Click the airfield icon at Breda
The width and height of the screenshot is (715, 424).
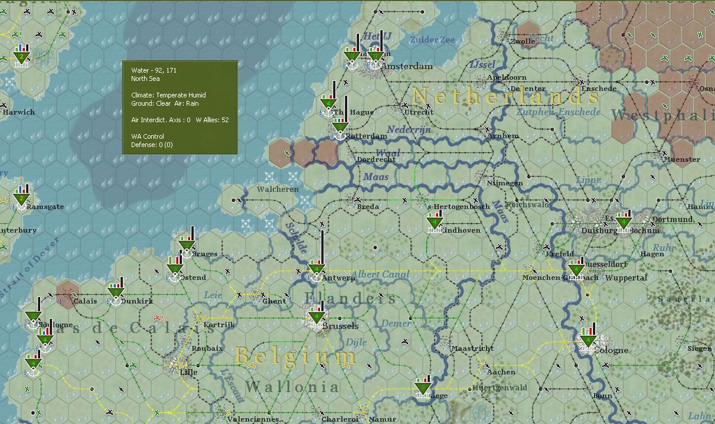(x=358, y=200)
